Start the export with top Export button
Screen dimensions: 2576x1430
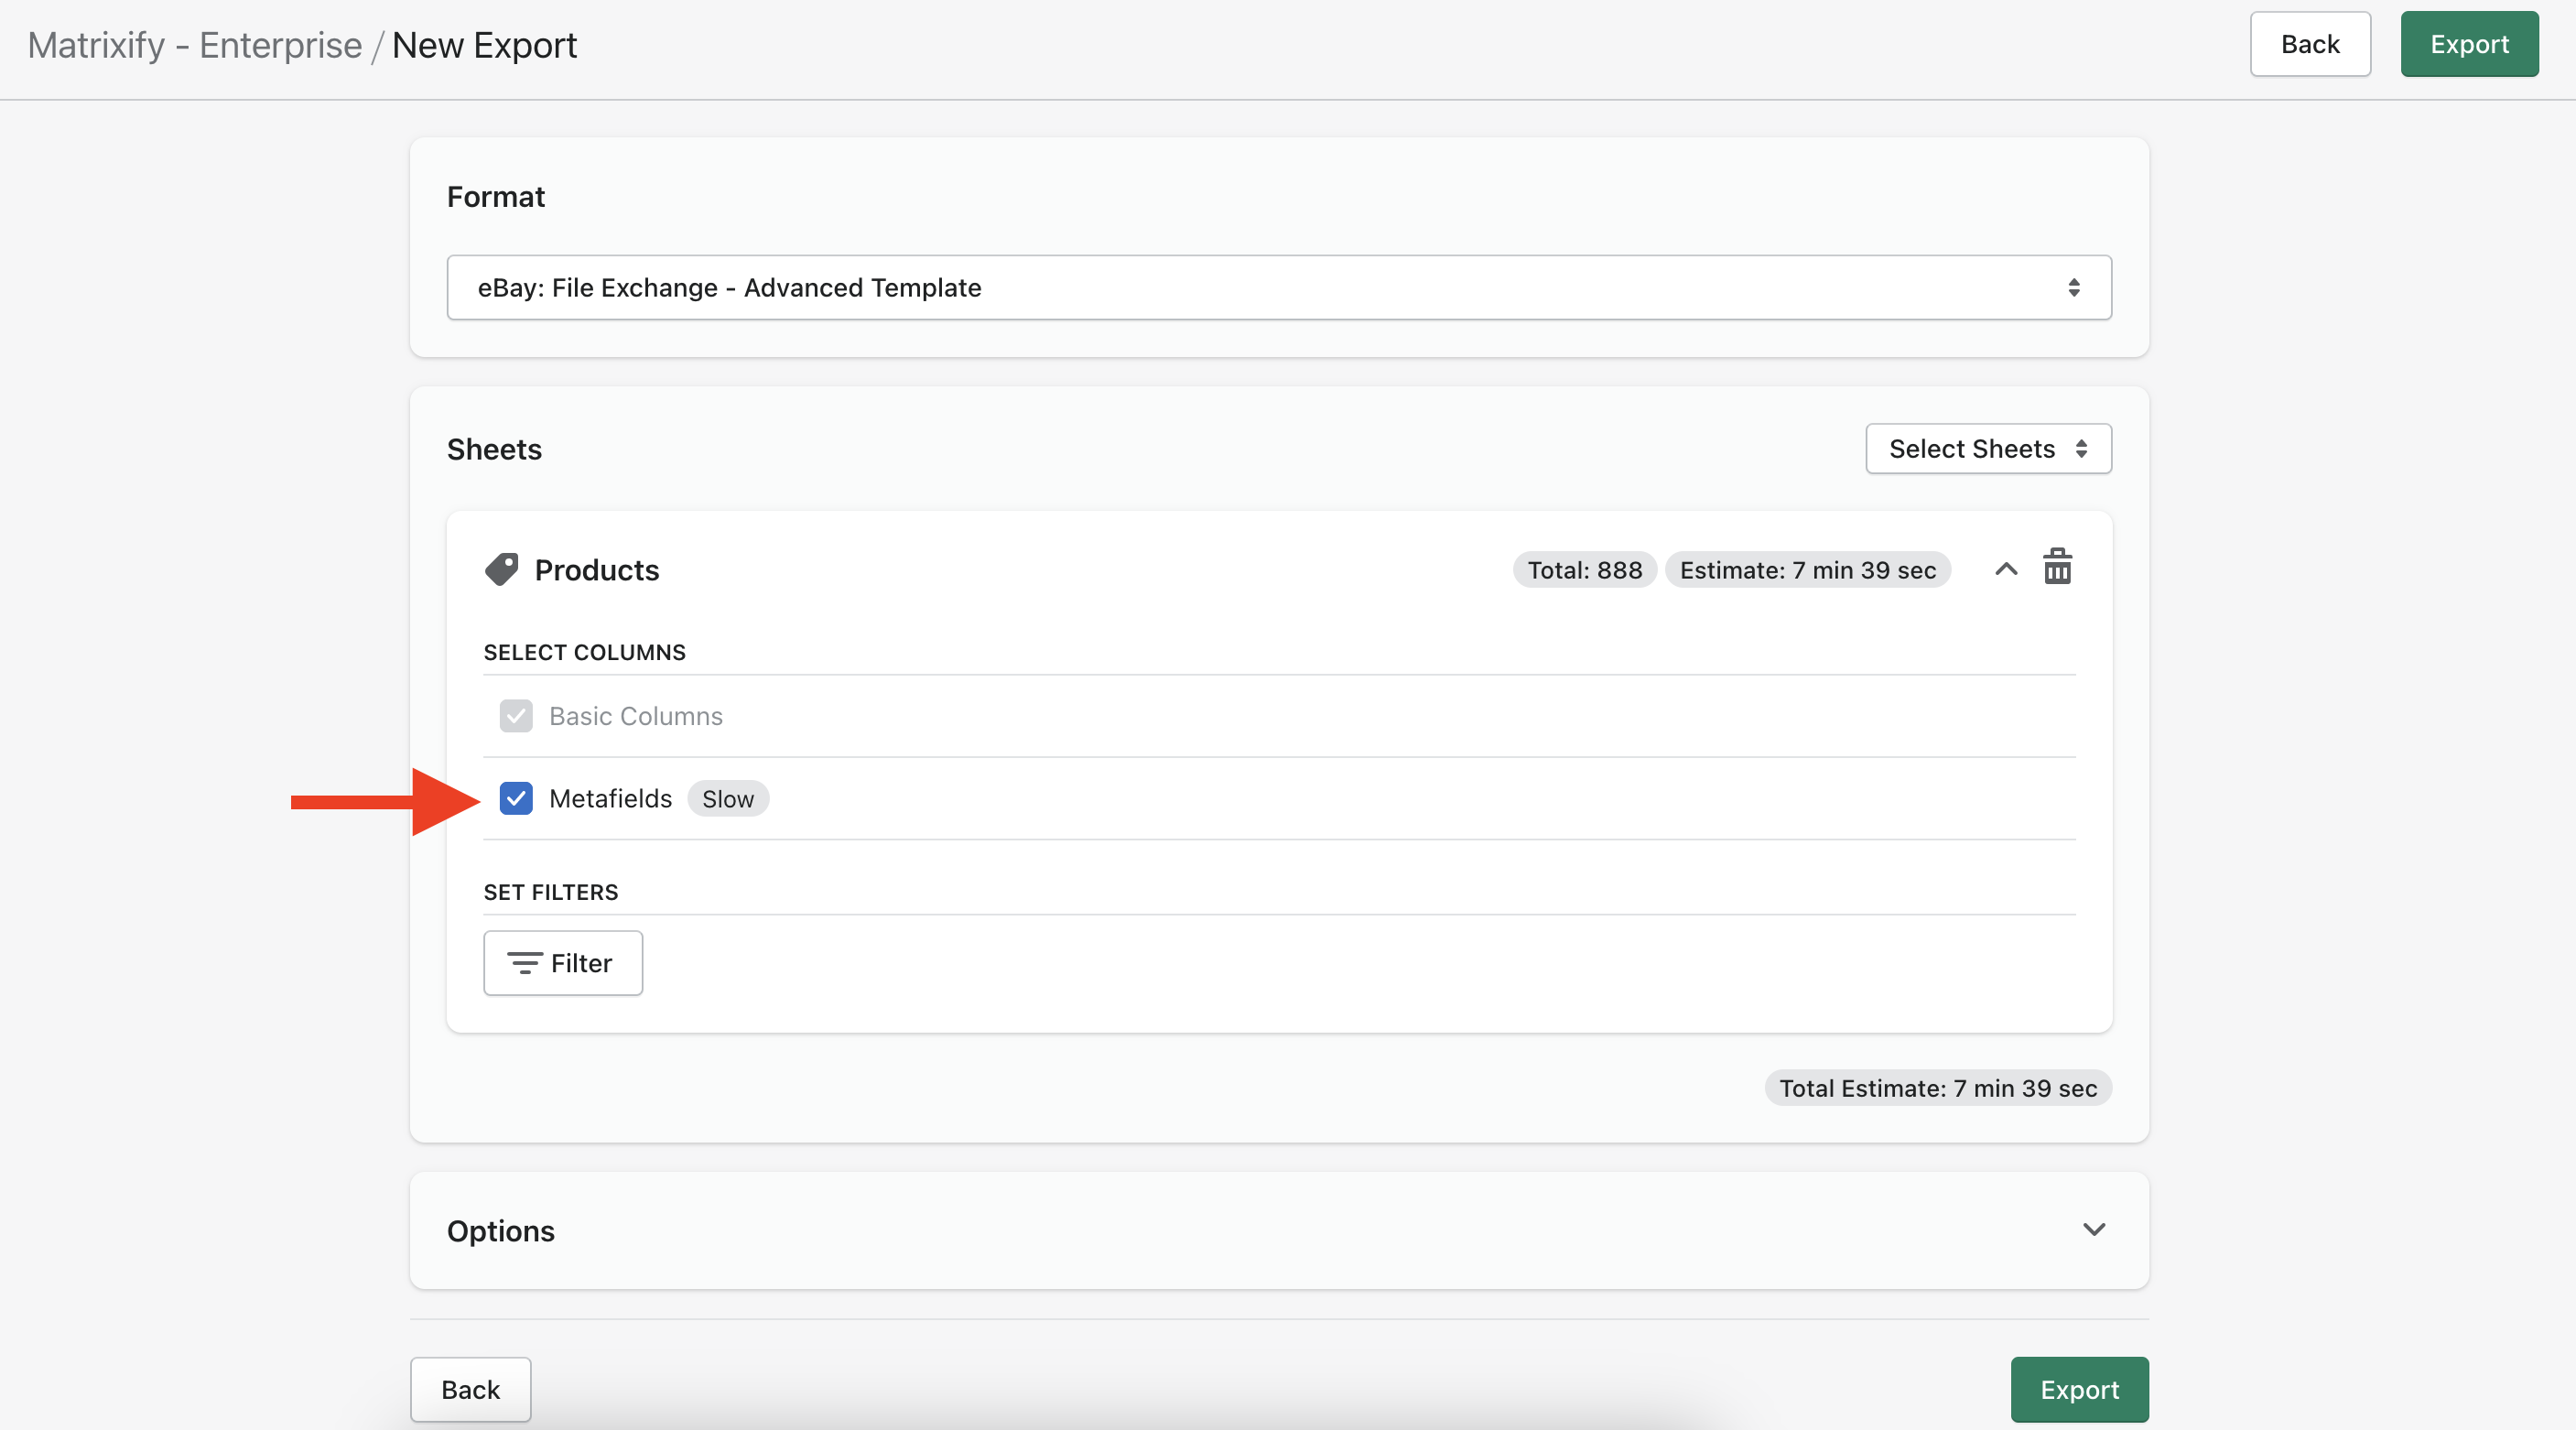click(2470, 44)
